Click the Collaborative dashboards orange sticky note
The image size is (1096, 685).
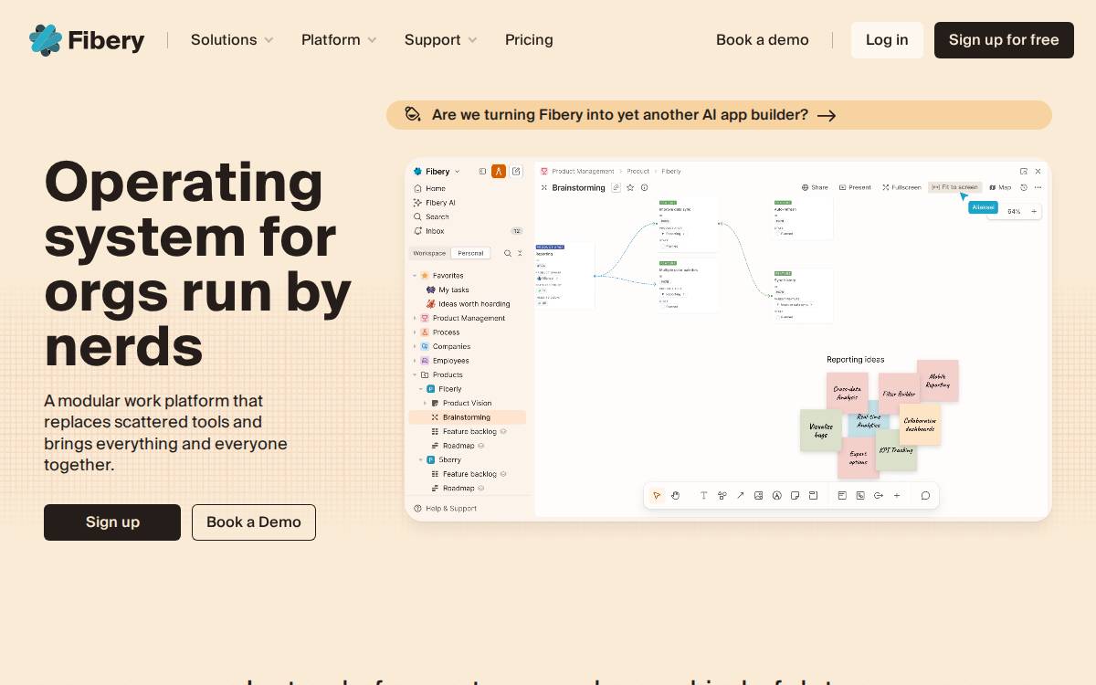point(920,425)
